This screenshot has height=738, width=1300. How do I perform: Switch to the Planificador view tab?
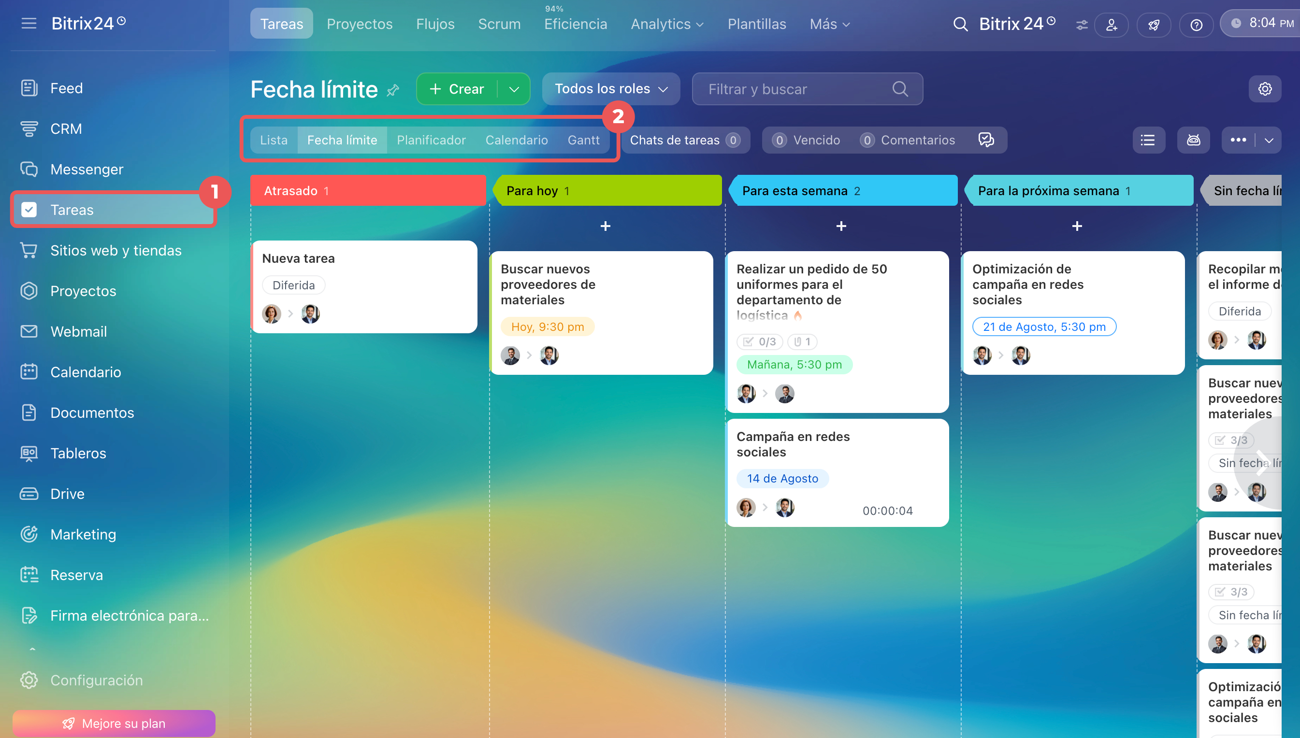pos(431,140)
